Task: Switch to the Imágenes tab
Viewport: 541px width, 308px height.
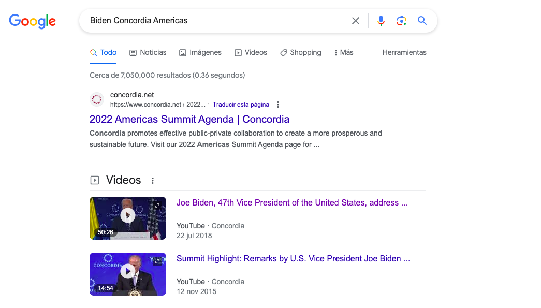Action: point(200,52)
